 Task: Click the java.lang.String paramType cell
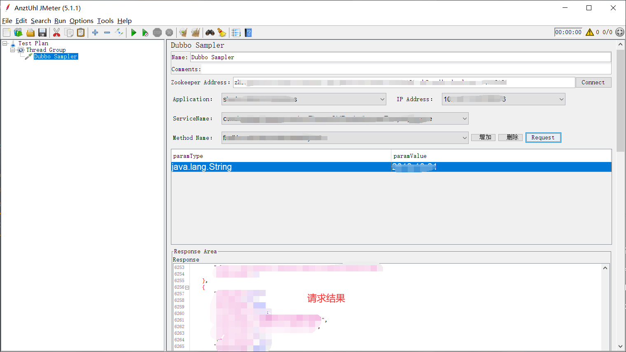point(281,167)
